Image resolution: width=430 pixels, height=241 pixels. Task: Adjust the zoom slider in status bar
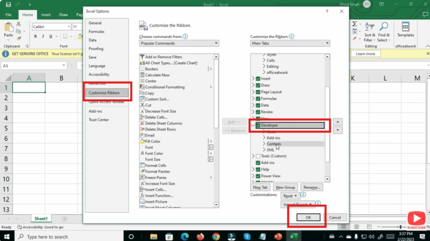400,227
